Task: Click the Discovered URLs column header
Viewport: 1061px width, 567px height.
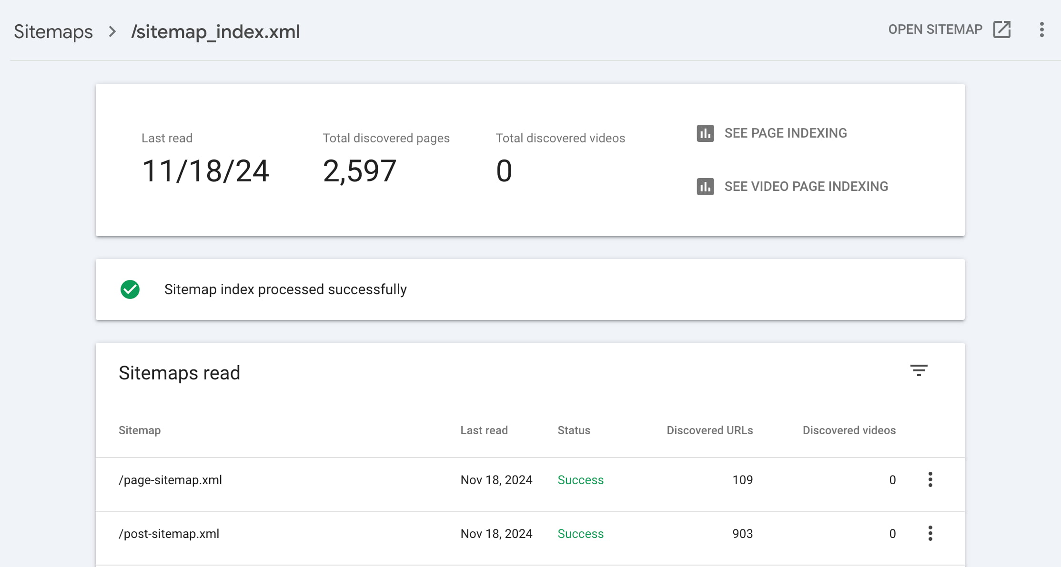Action: click(x=710, y=430)
